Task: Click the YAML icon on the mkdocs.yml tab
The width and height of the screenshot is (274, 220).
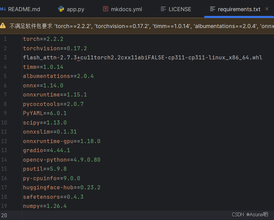Action: click(106, 9)
